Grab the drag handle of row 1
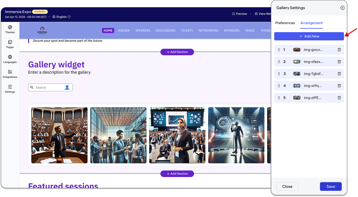The width and height of the screenshot is (358, 197). (x=279, y=50)
